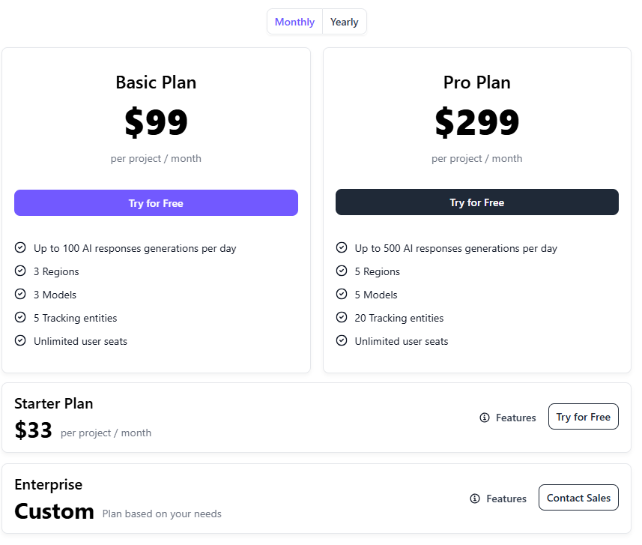Try Starter Plan for free

coord(583,417)
